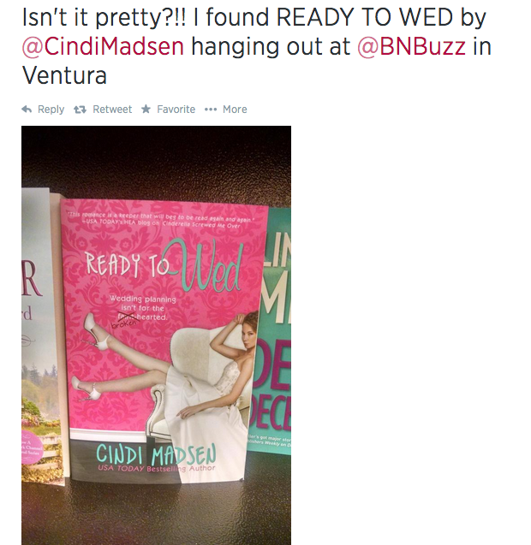Click the partially visible book on photo's left
This screenshot has height=545, width=531.
pos(41,335)
